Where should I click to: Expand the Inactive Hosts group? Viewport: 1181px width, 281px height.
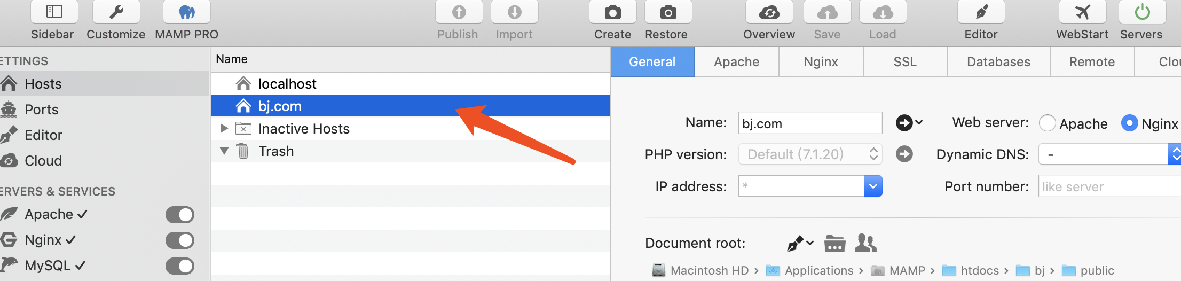[x=224, y=128]
